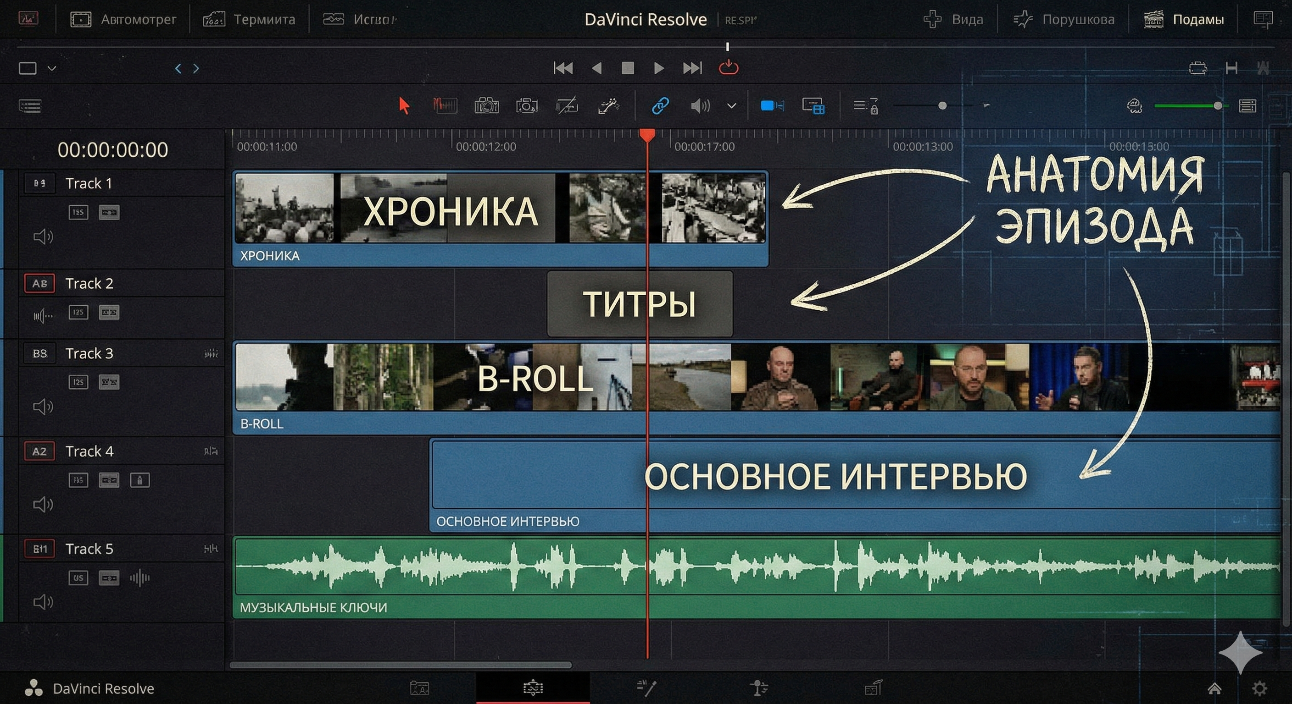Open the audio monitoring dropdown chevron
1292x704 pixels.
[731, 106]
